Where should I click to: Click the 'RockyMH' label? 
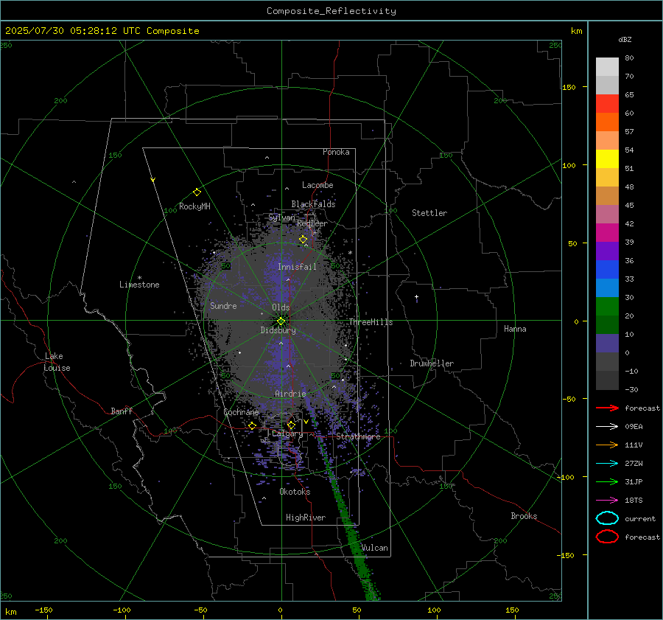pos(194,206)
